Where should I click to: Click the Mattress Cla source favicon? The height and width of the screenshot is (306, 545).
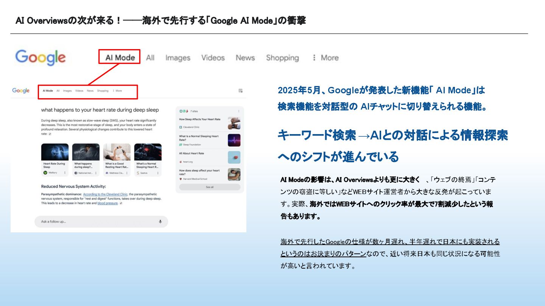(107, 173)
